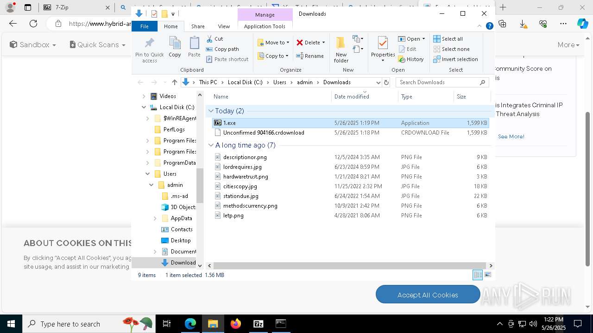Click Paste shortcut command
Screen dimensions: 593x333
227,59
